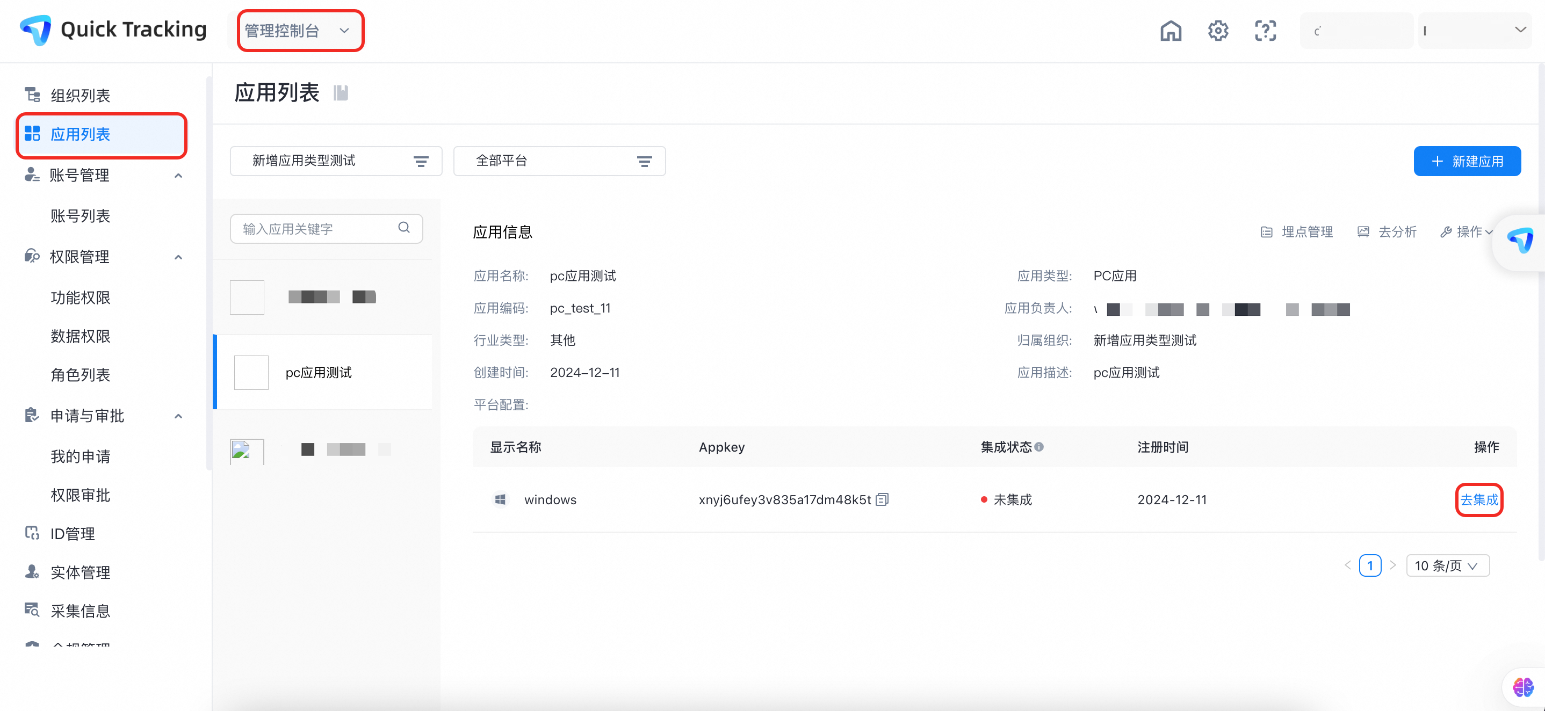Click the 去集成 link for windows
The height and width of the screenshot is (711, 1545).
pos(1478,499)
